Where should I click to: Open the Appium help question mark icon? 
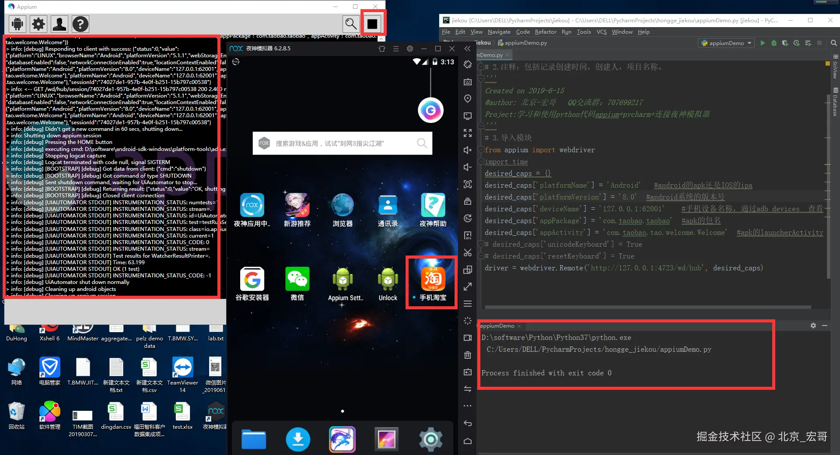click(80, 24)
